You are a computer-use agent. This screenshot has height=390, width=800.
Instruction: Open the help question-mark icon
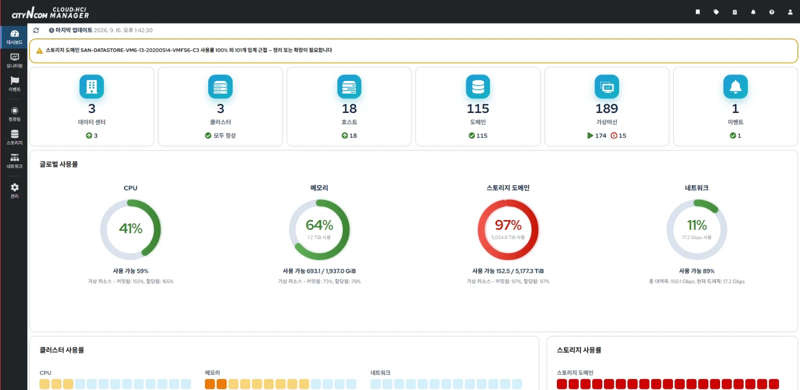[x=771, y=12]
